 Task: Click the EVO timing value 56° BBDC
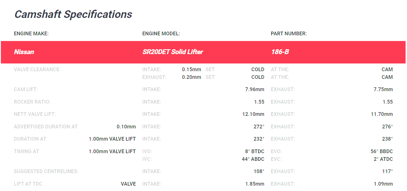[382, 151]
